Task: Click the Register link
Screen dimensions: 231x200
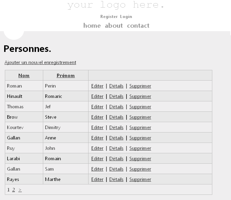Action: [x=109, y=17]
